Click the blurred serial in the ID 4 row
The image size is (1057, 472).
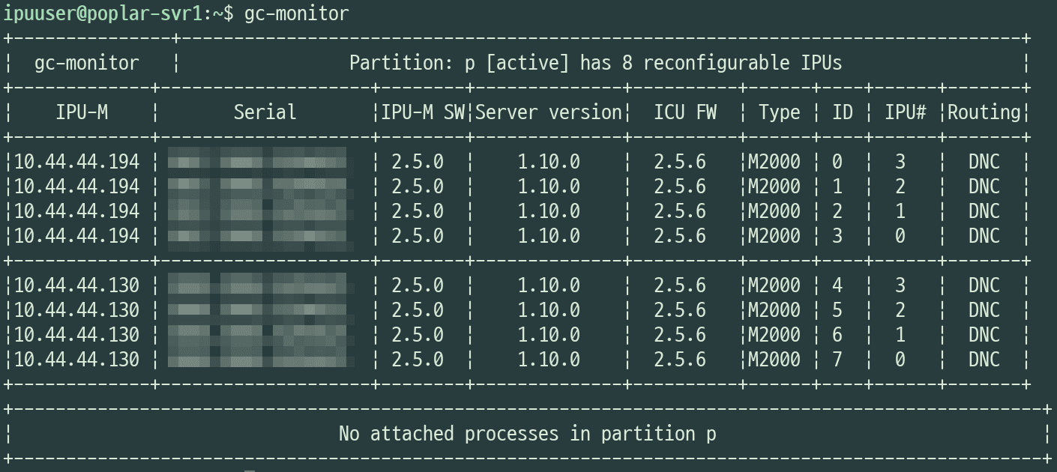pos(259,285)
